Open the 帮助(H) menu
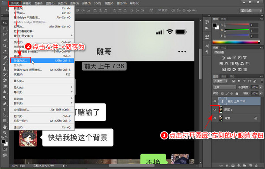 [135, 3]
